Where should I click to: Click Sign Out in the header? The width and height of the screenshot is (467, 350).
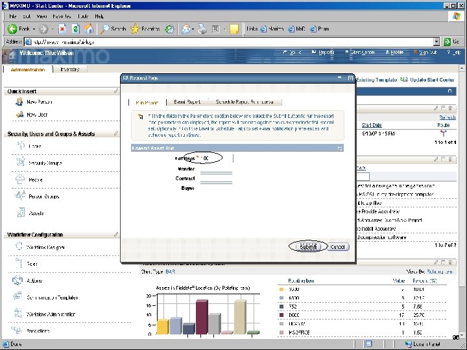pos(425,52)
